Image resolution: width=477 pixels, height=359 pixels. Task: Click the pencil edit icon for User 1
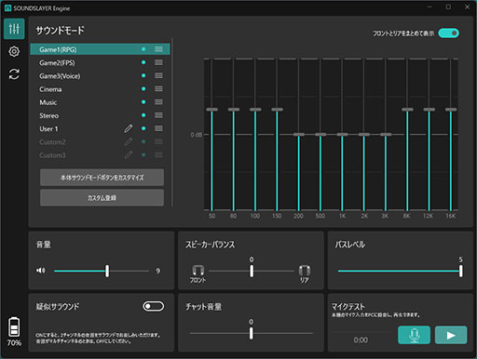(x=129, y=128)
